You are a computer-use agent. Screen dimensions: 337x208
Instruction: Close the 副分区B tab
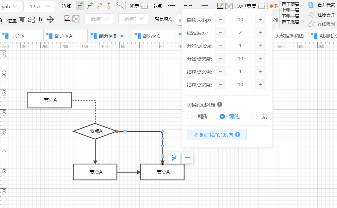(x=123, y=36)
